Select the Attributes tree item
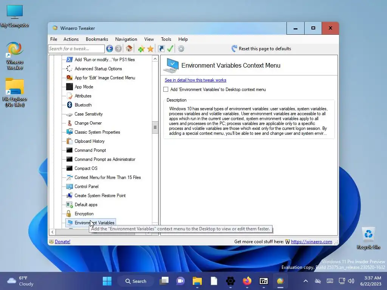 pyautogui.click(x=83, y=96)
